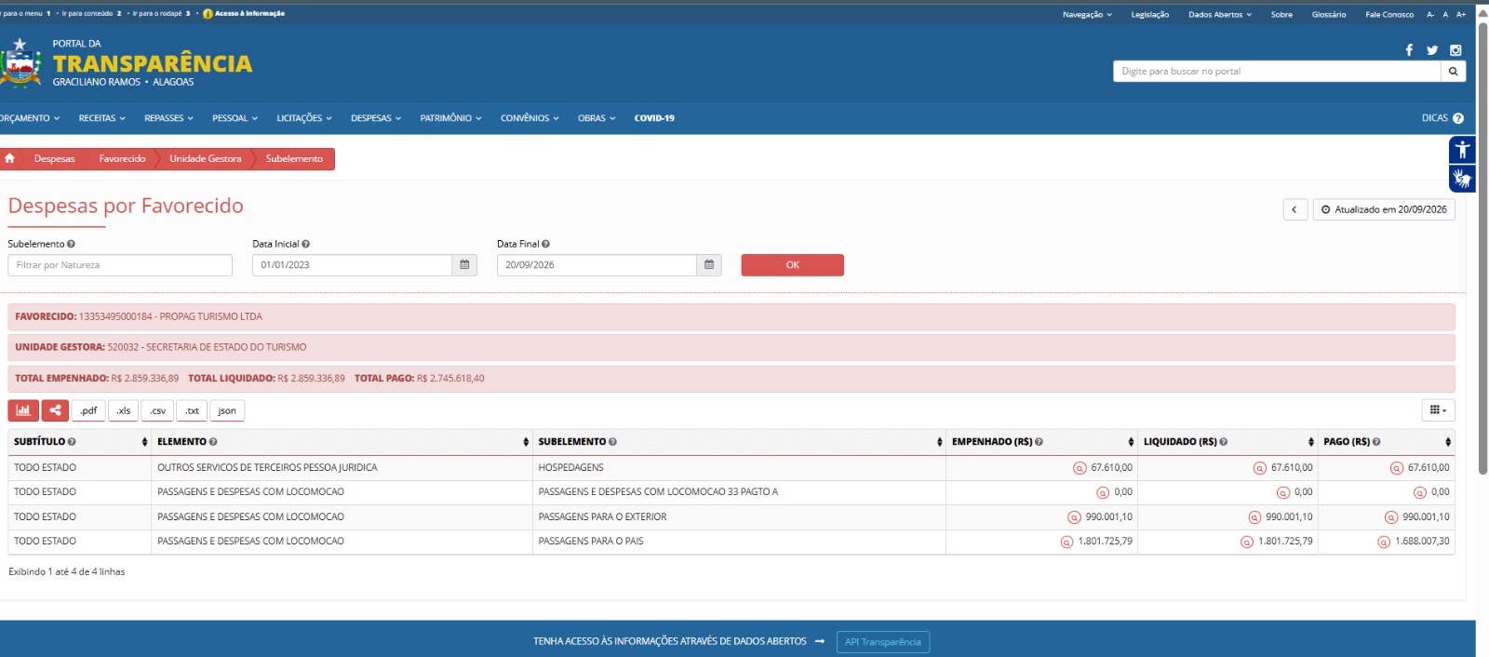Expand the DESPESAS menu
Viewport: 1489px width, 657px height.
pyautogui.click(x=376, y=118)
